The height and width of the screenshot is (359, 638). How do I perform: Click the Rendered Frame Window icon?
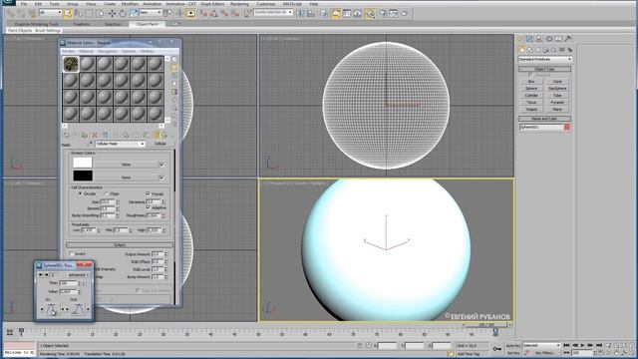(x=394, y=13)
